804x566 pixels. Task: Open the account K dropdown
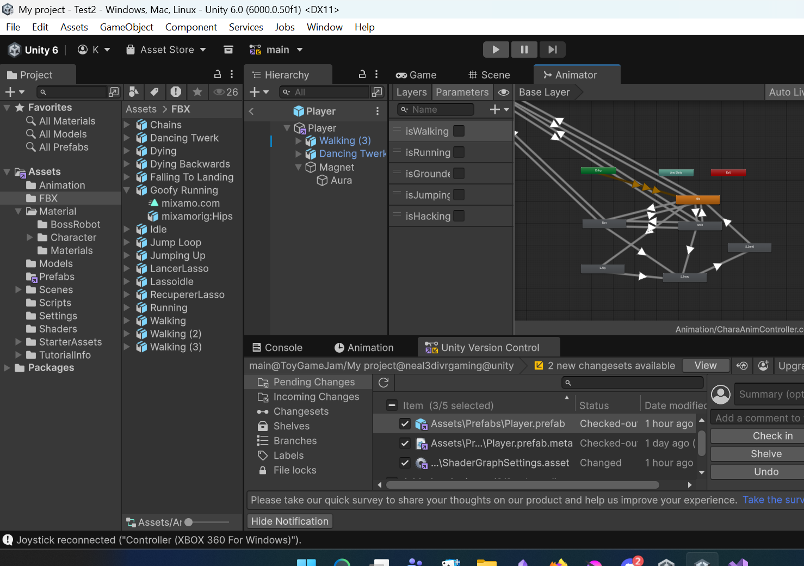(x=94, y=50)
